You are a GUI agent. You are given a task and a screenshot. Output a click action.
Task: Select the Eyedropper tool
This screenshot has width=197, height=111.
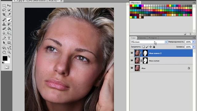(x=9, y=14)
